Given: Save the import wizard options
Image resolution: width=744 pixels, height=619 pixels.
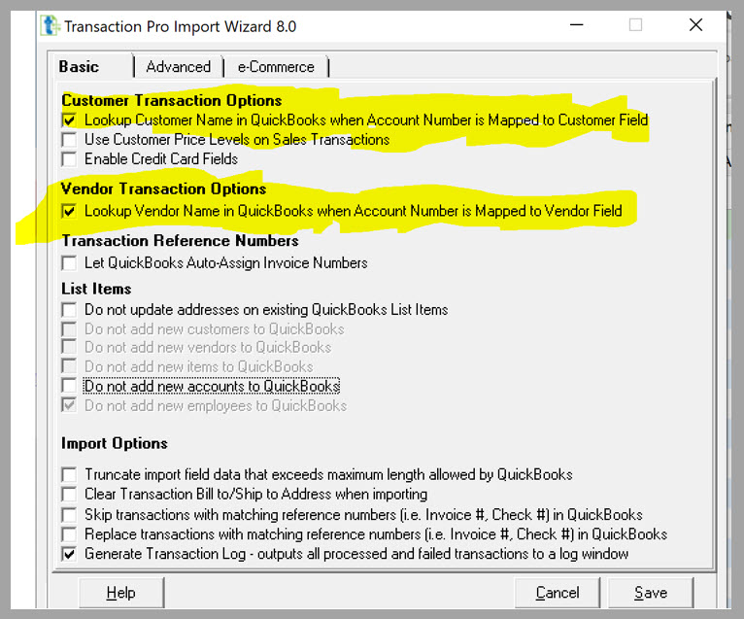Looking at the screenshot, I should pyautogui.click(x=651, y=593).
